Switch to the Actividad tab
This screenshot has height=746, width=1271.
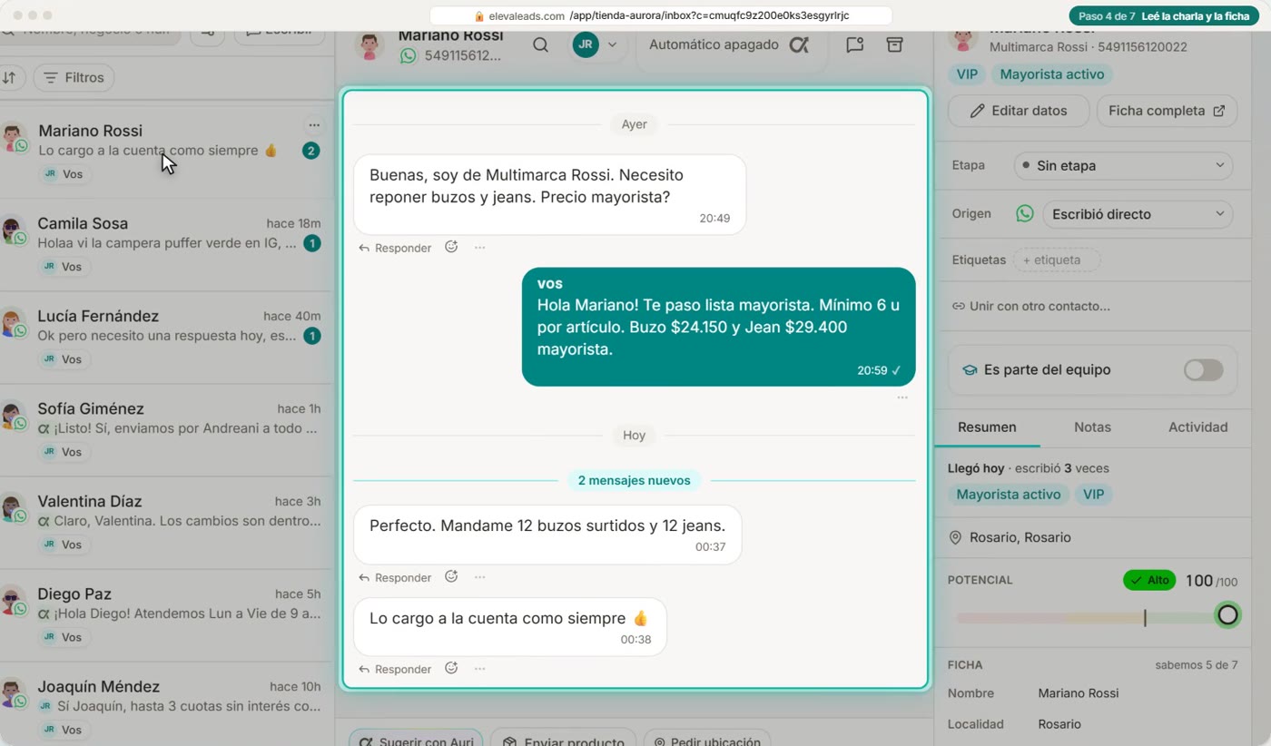pyautogui.click(x=1197, y=427)
